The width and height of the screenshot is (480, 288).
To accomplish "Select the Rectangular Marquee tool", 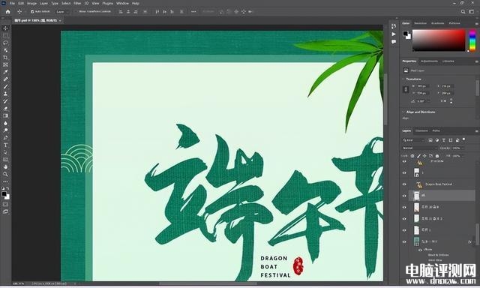I will (5, 35).
